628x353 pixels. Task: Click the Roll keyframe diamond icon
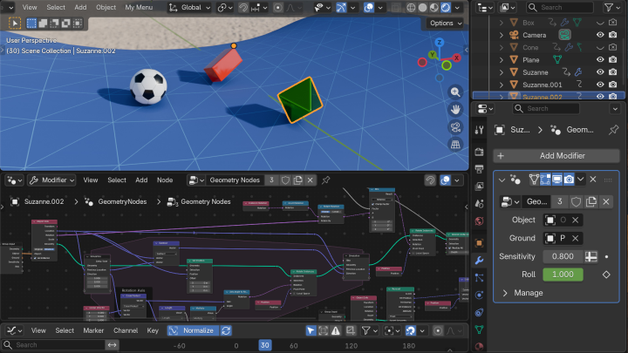[605, 274]
